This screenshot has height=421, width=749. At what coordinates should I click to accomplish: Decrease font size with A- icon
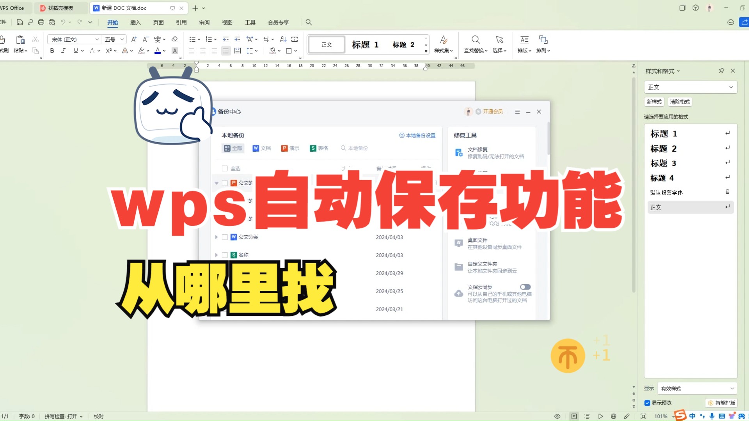pos(145,39)
